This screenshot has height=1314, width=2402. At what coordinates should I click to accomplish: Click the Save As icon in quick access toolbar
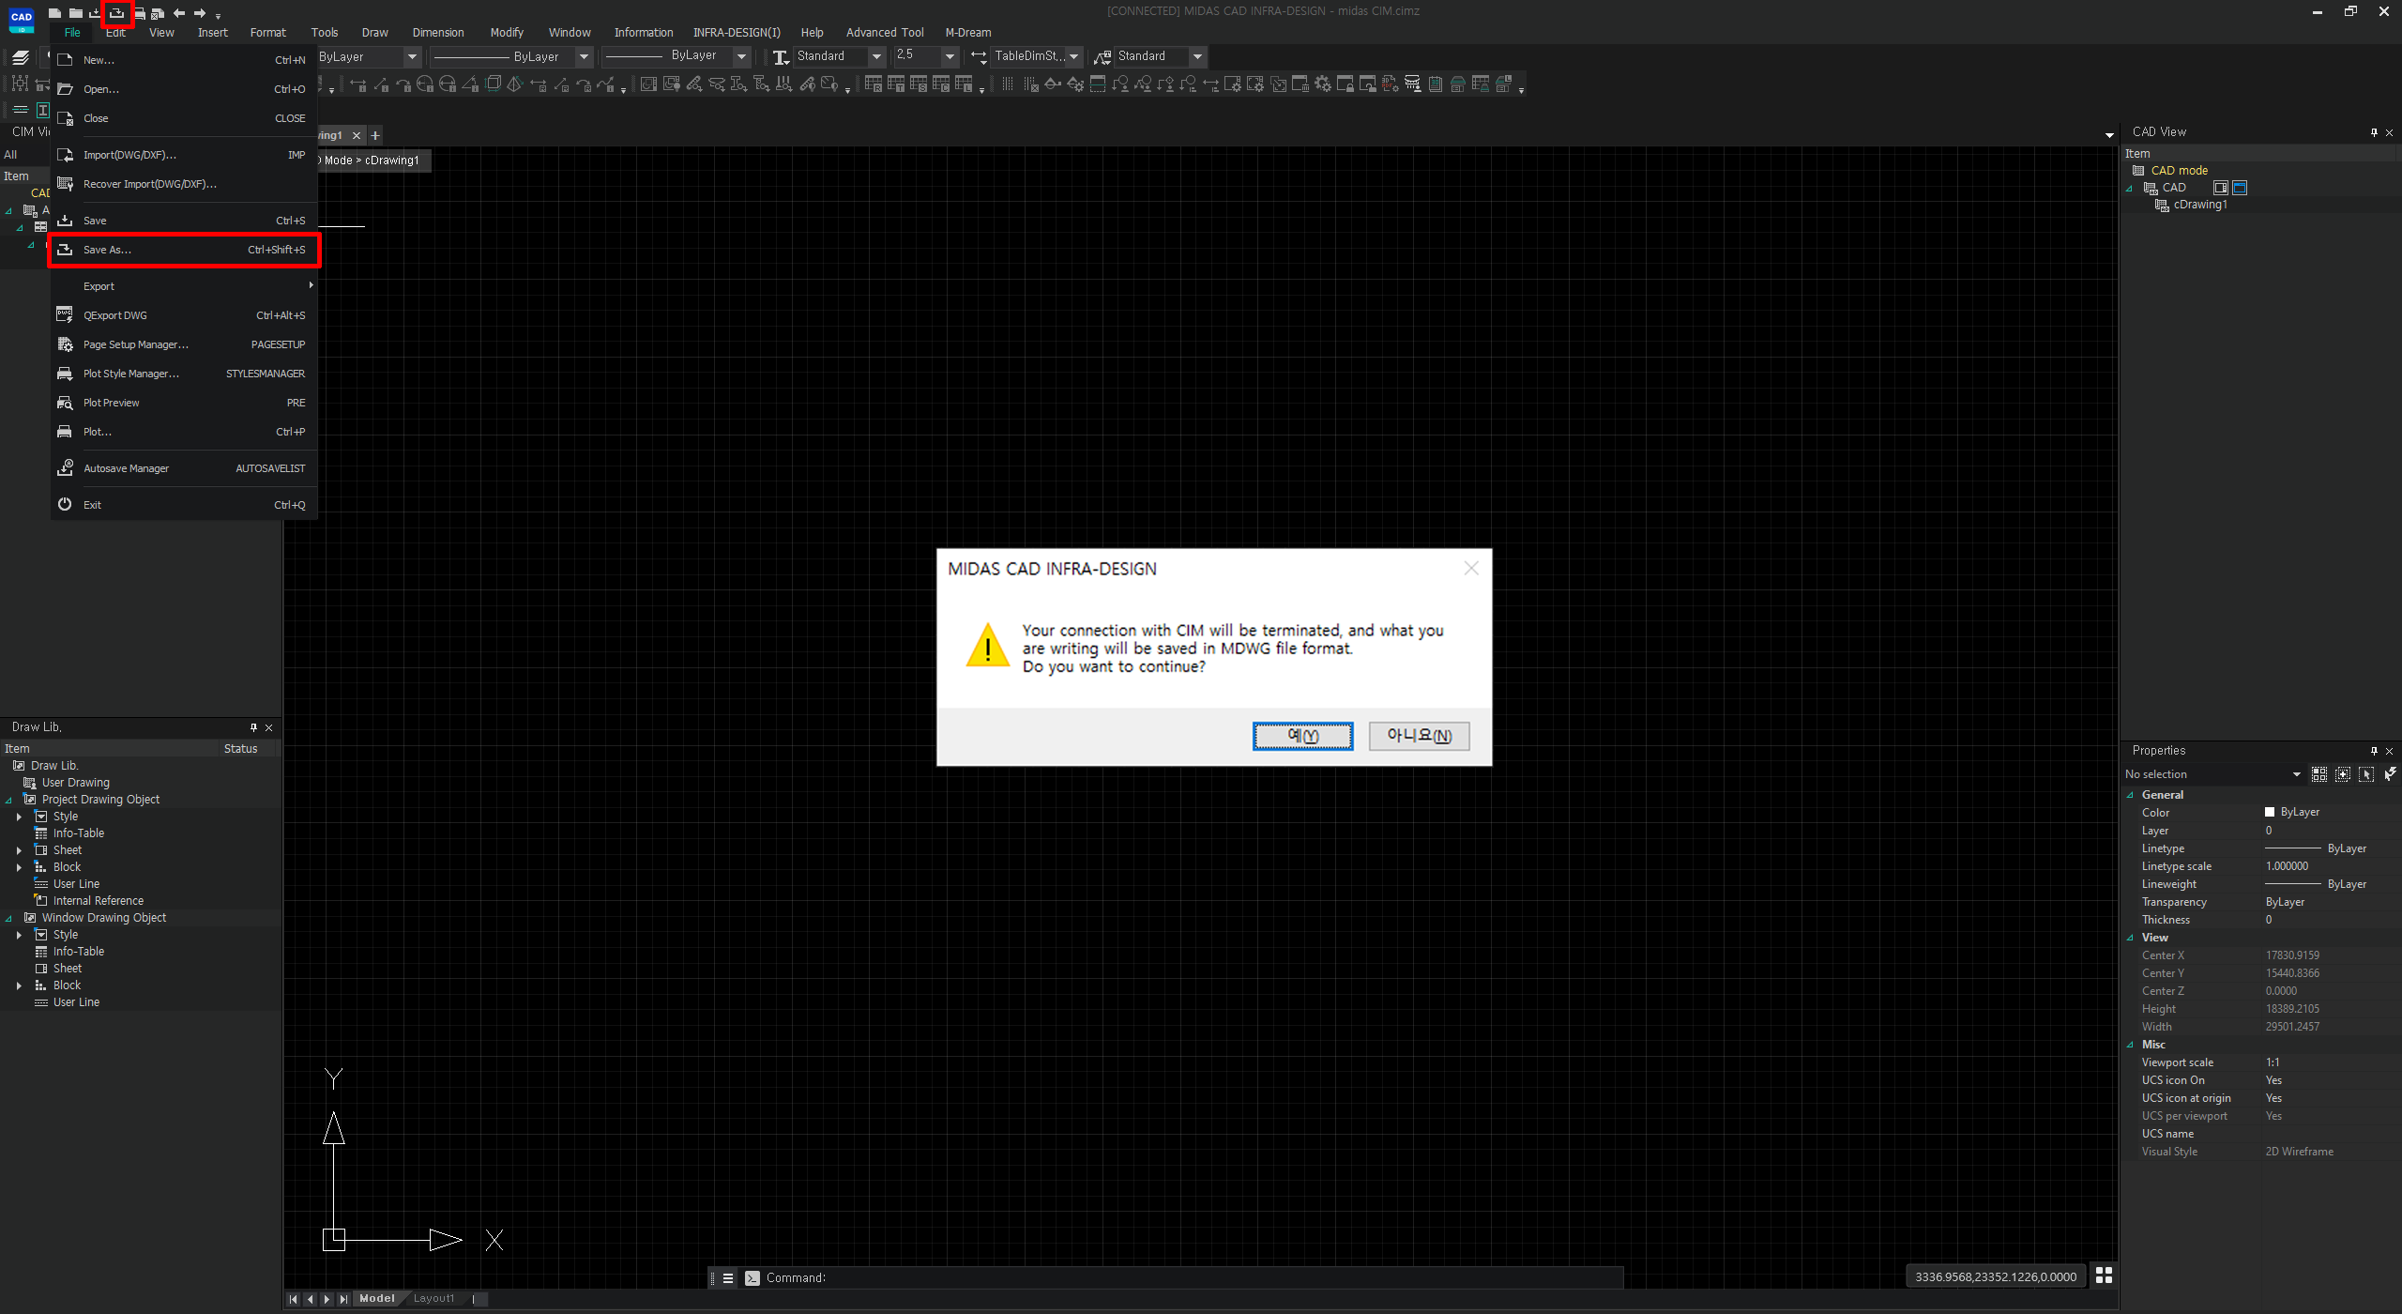click(117, 13)
